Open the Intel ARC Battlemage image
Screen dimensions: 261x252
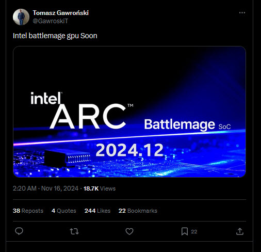point(129,112)
